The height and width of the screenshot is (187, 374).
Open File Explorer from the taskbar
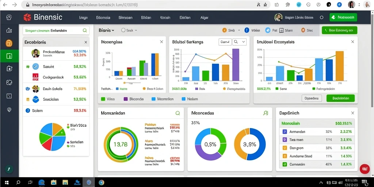point(53,183)
